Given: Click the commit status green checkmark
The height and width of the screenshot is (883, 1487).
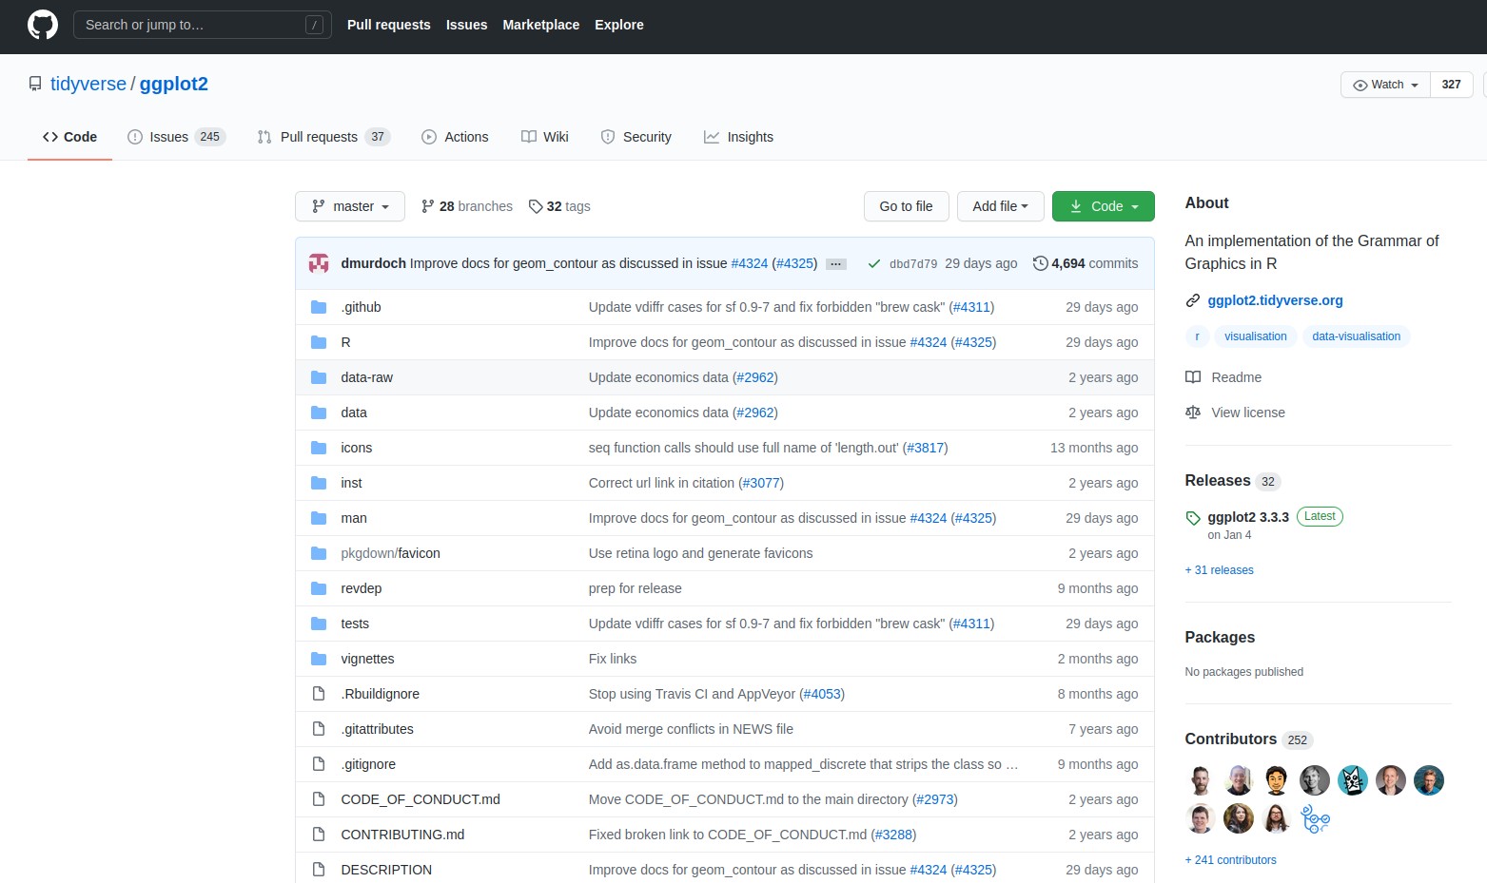Looking at the screenshot, I should (x=873, y=263).
